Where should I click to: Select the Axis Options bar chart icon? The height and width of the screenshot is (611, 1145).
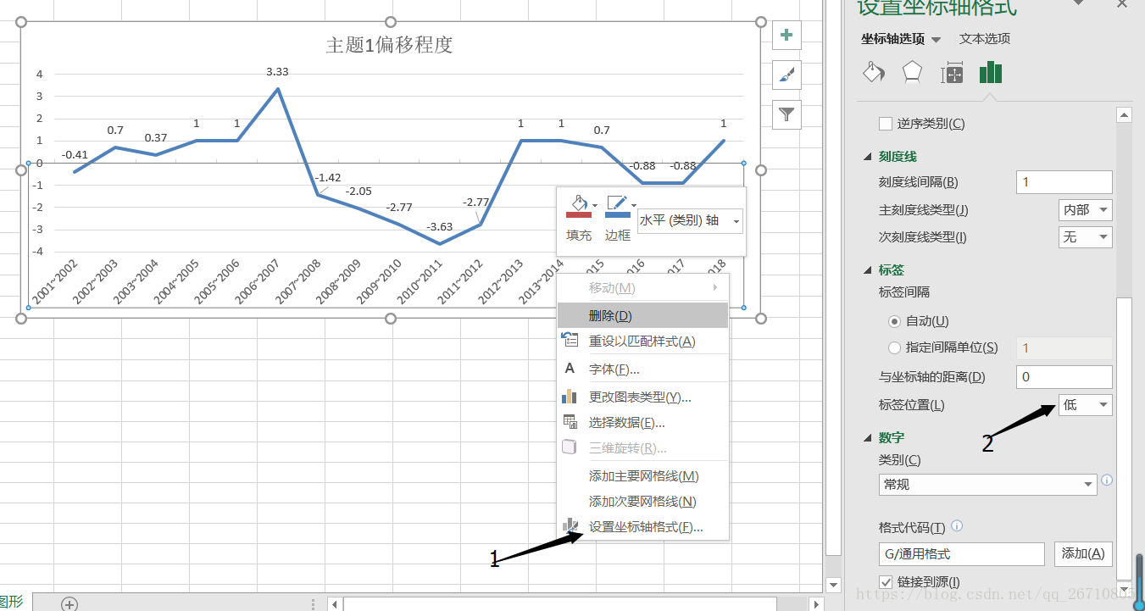point(991,73)
